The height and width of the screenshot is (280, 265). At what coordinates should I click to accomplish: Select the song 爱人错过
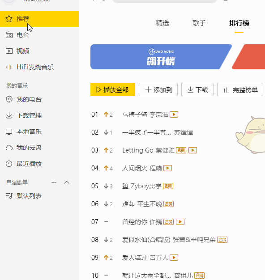pyautogui.click(x=135, y=258)
